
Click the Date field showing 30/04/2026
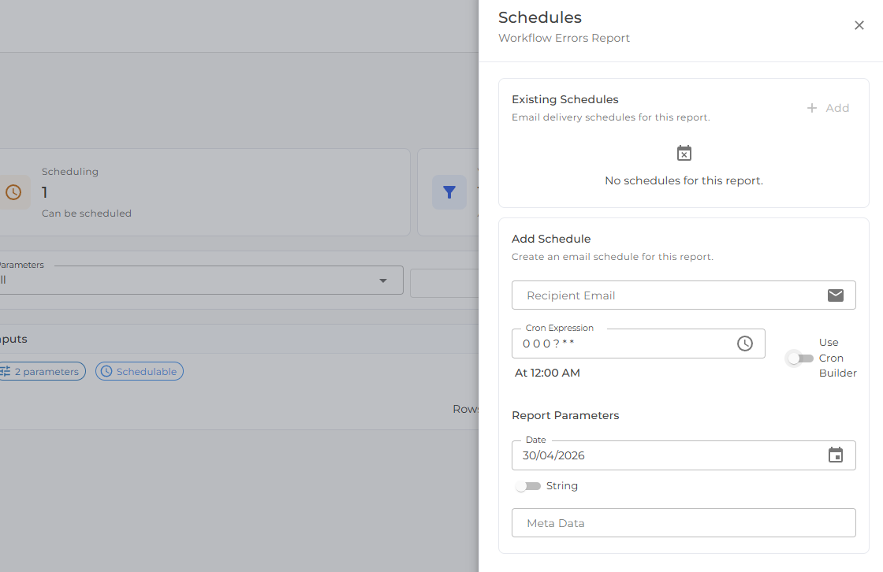(x=684, y=455)
